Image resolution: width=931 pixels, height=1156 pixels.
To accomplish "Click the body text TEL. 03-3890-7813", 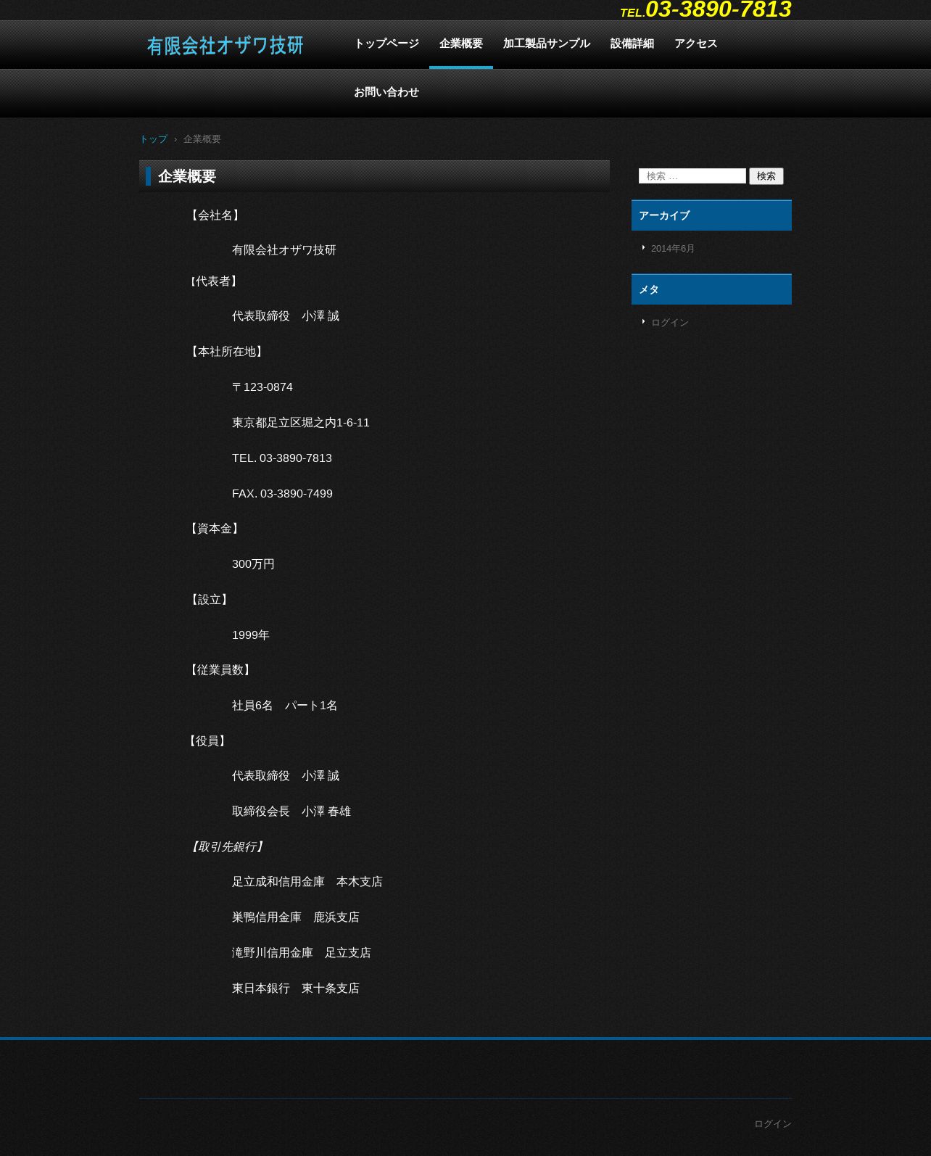I will tap(282, 458).
